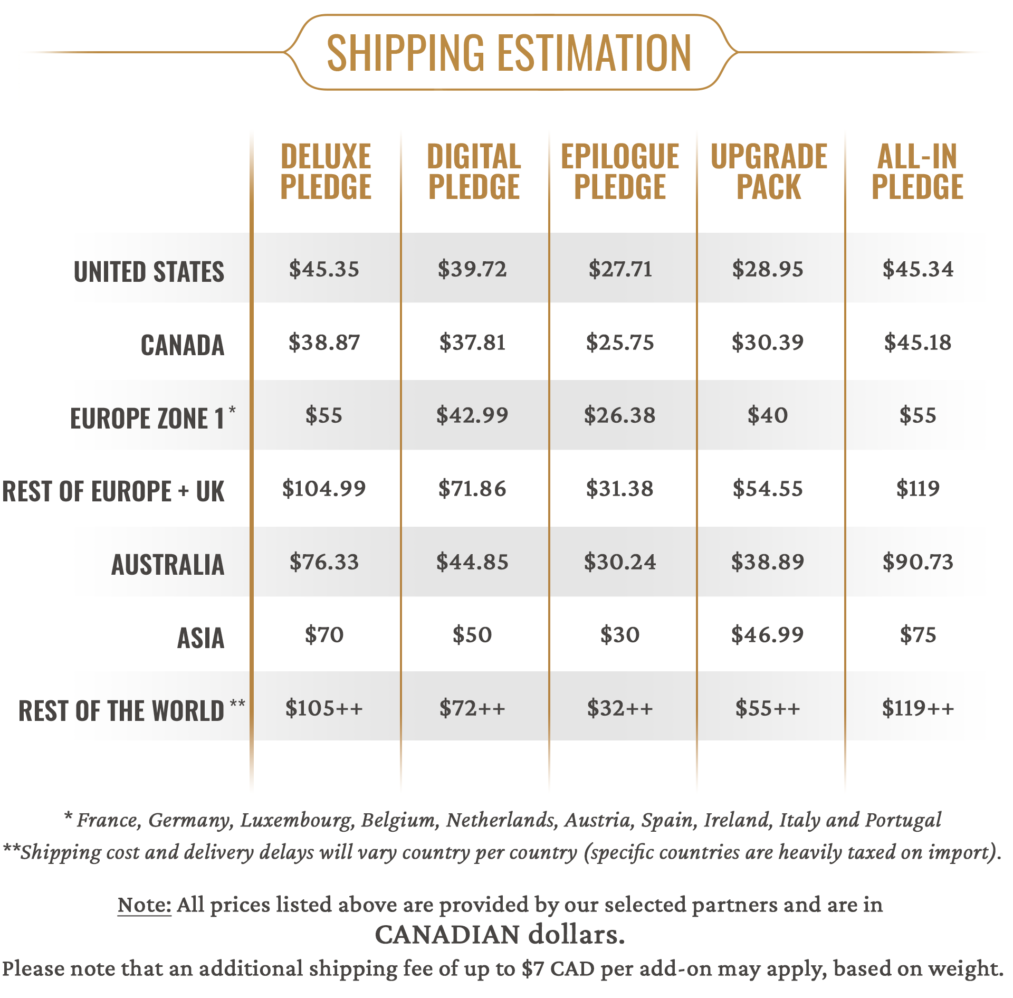
Task: Select the Upgrade Pack column header
Action: click(769, 172)
